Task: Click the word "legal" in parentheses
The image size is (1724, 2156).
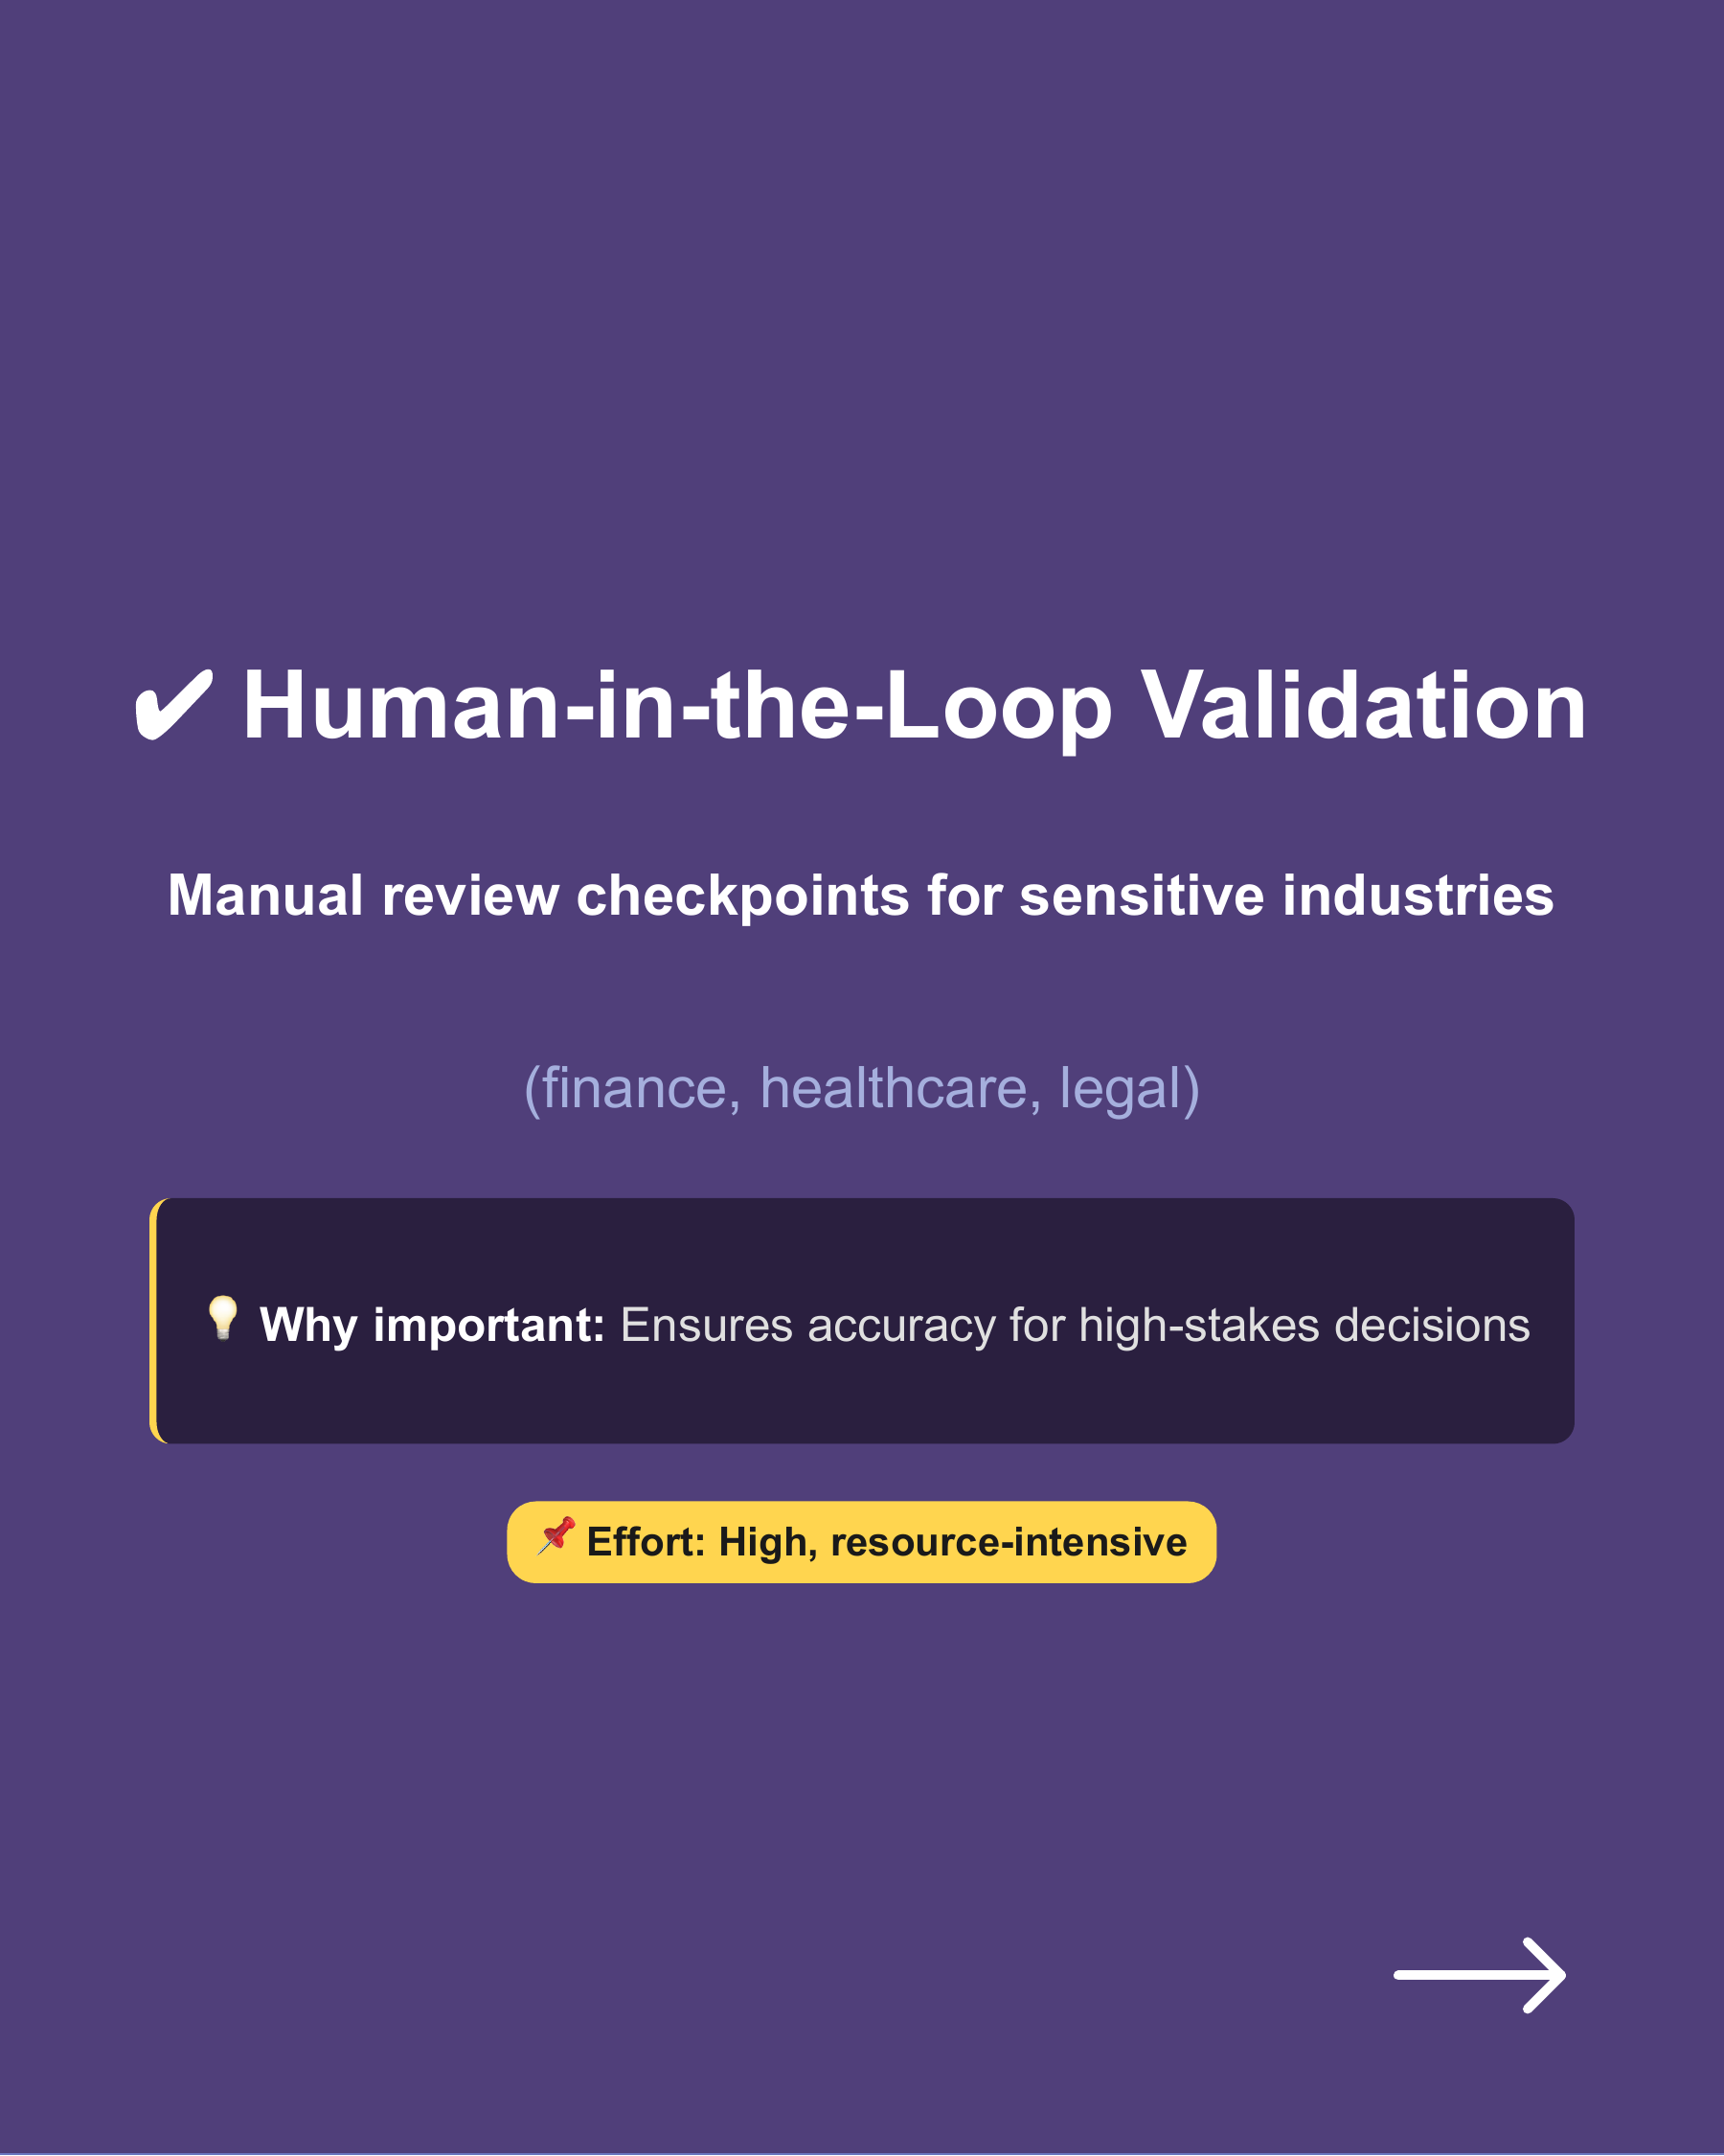Action: (1121, 1087)
